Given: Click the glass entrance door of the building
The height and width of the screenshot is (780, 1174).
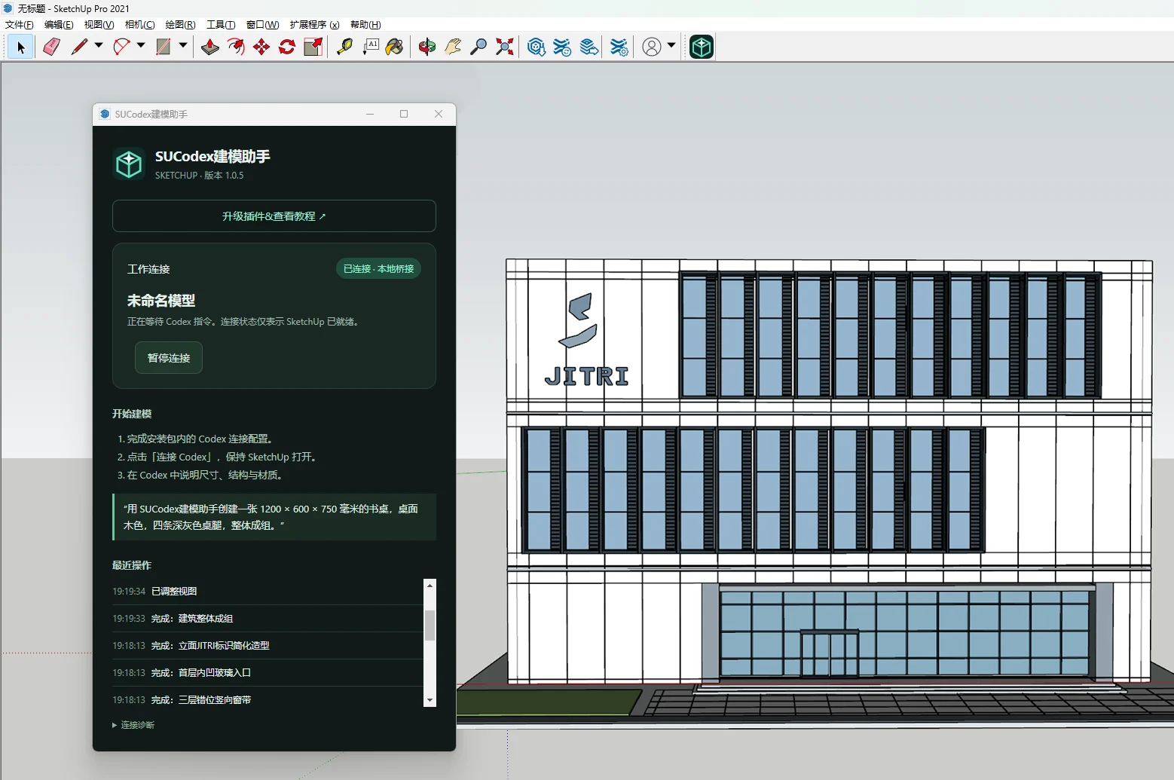Looking at the screenshot, I should [x=829, y=653].
